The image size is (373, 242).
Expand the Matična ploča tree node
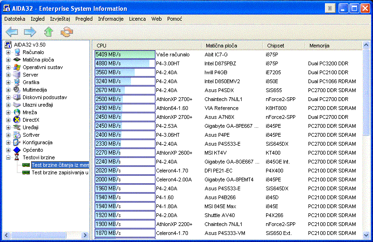[x=8, y=60]
